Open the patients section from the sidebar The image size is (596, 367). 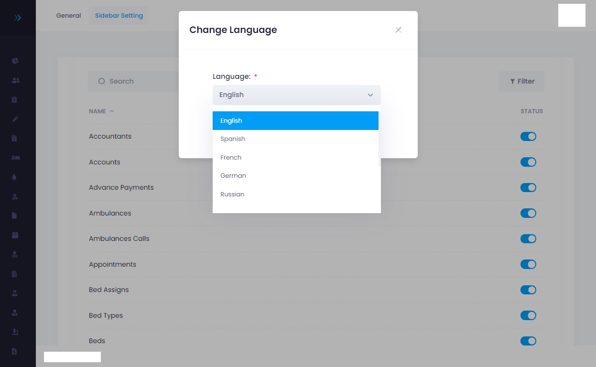point(16,80)
